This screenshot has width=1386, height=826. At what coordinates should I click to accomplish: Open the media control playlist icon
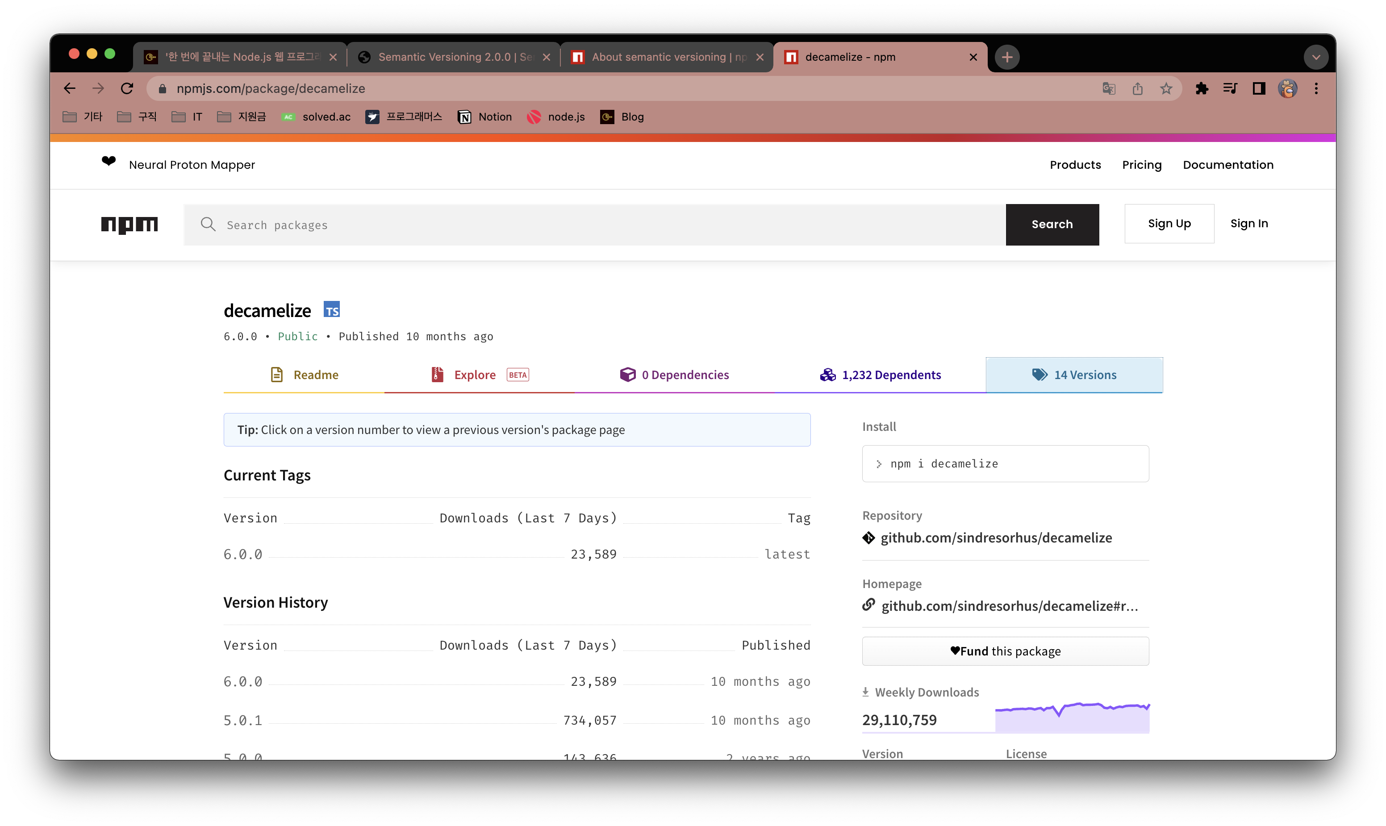1230,88
